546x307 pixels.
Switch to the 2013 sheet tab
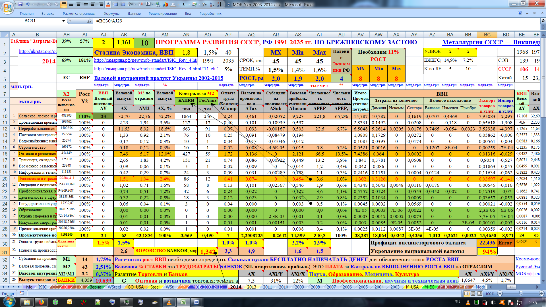point(251,287)
